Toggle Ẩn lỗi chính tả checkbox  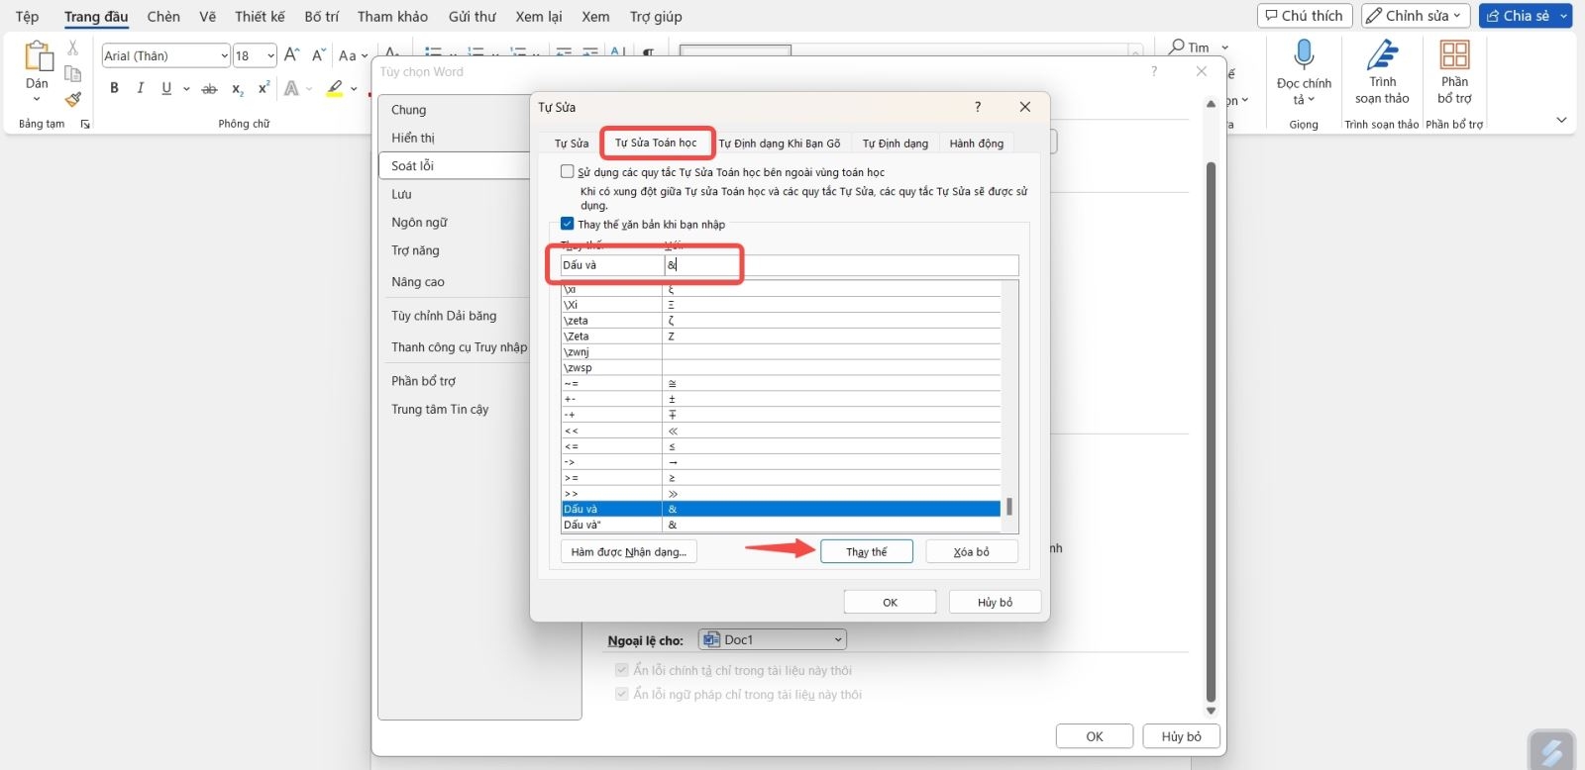point(622,670)
